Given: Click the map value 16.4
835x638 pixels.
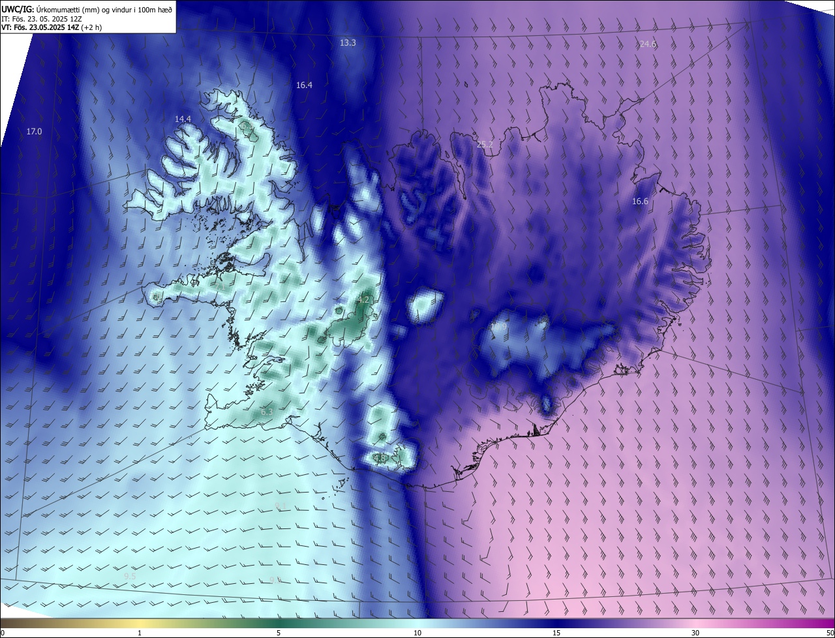Looking at the screenshot, I should tap(304, 85).
